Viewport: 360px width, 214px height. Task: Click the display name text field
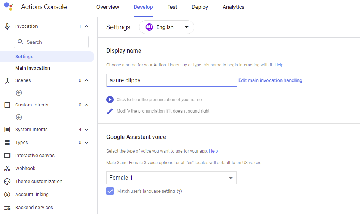tap(171, 80)
